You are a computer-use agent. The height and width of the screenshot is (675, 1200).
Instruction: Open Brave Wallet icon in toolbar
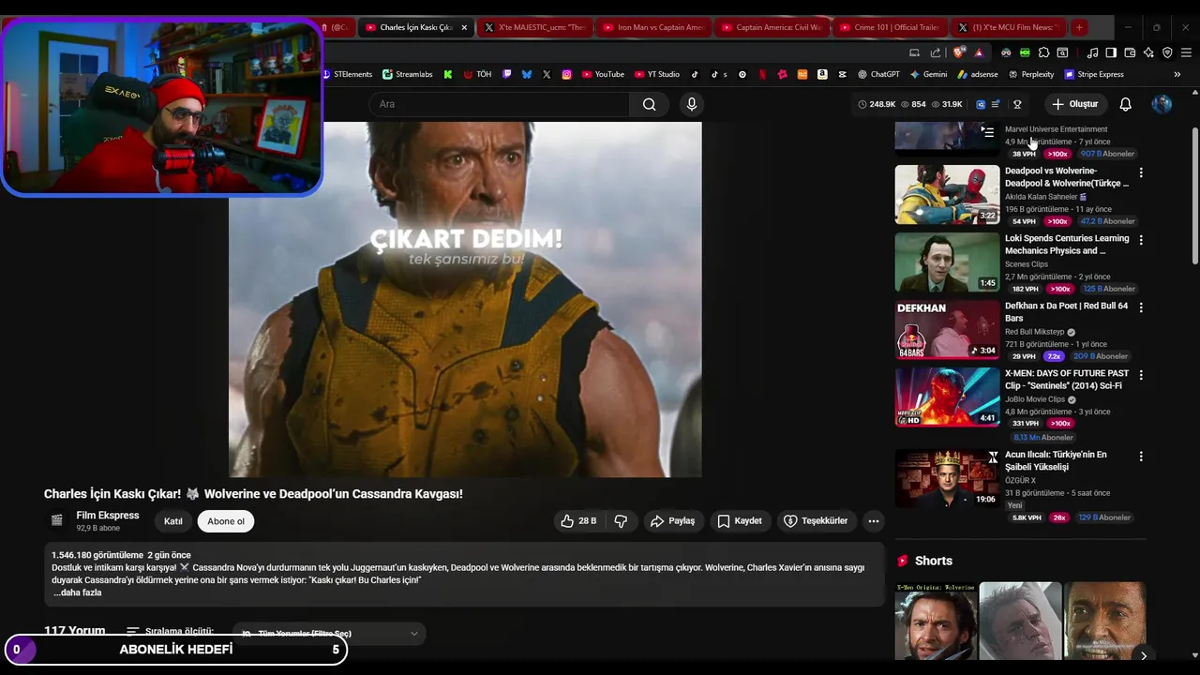(x=1130, y=52)
